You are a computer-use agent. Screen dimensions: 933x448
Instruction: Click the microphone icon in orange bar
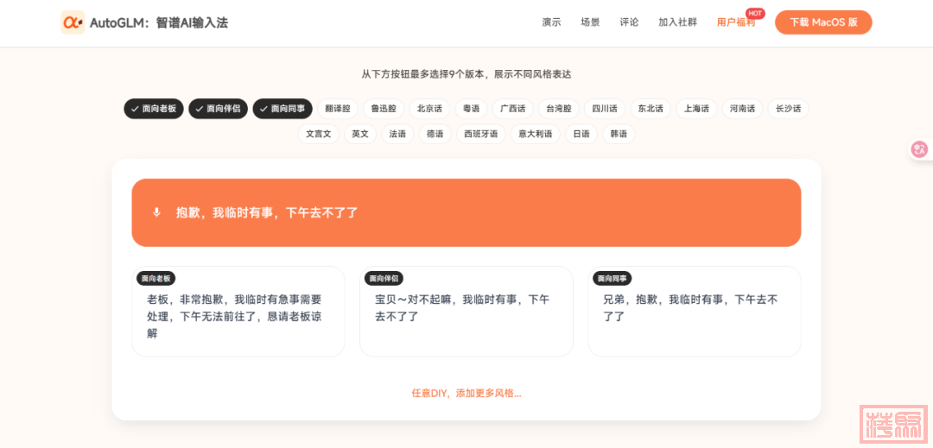pyautogui.click(x=156, y=212)
